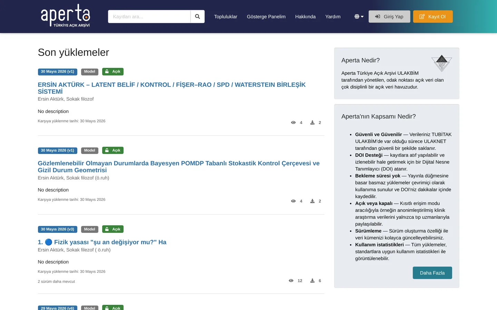Click the magnifier search button
497x310 pixels.
tap(197, 17)
